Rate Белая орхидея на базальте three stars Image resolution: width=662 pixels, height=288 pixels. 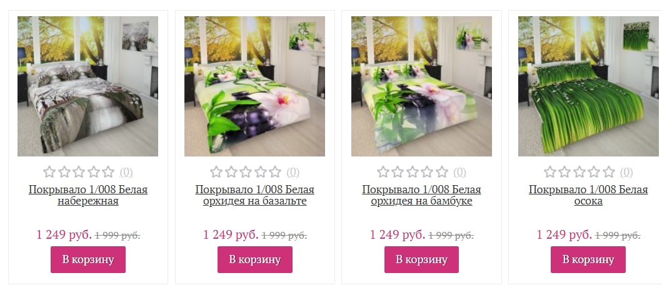click(x=246, y=172)
